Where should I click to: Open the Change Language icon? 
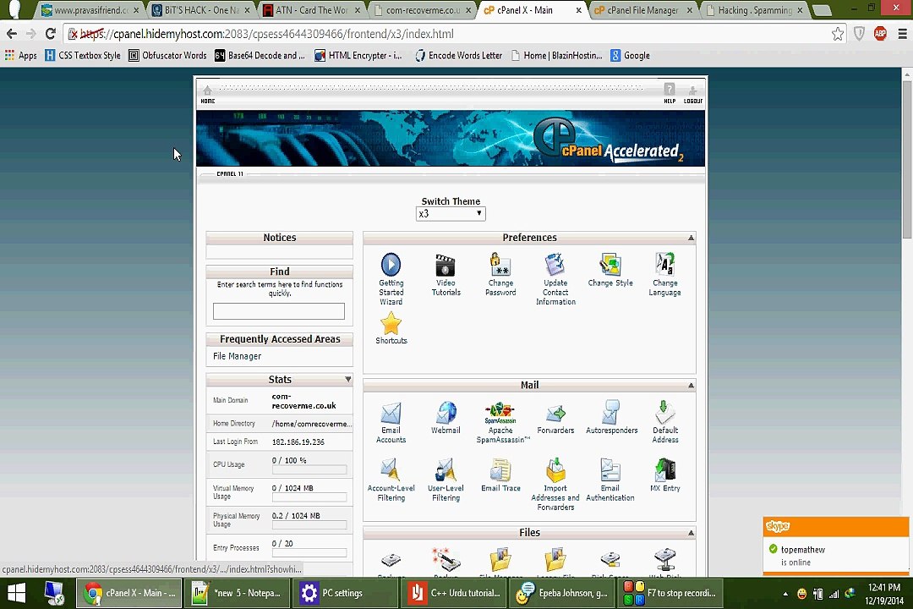pos(664,265)
